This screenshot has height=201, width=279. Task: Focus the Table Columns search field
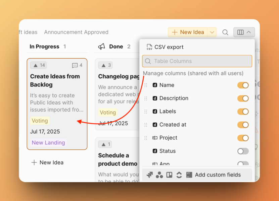(197, 61)
